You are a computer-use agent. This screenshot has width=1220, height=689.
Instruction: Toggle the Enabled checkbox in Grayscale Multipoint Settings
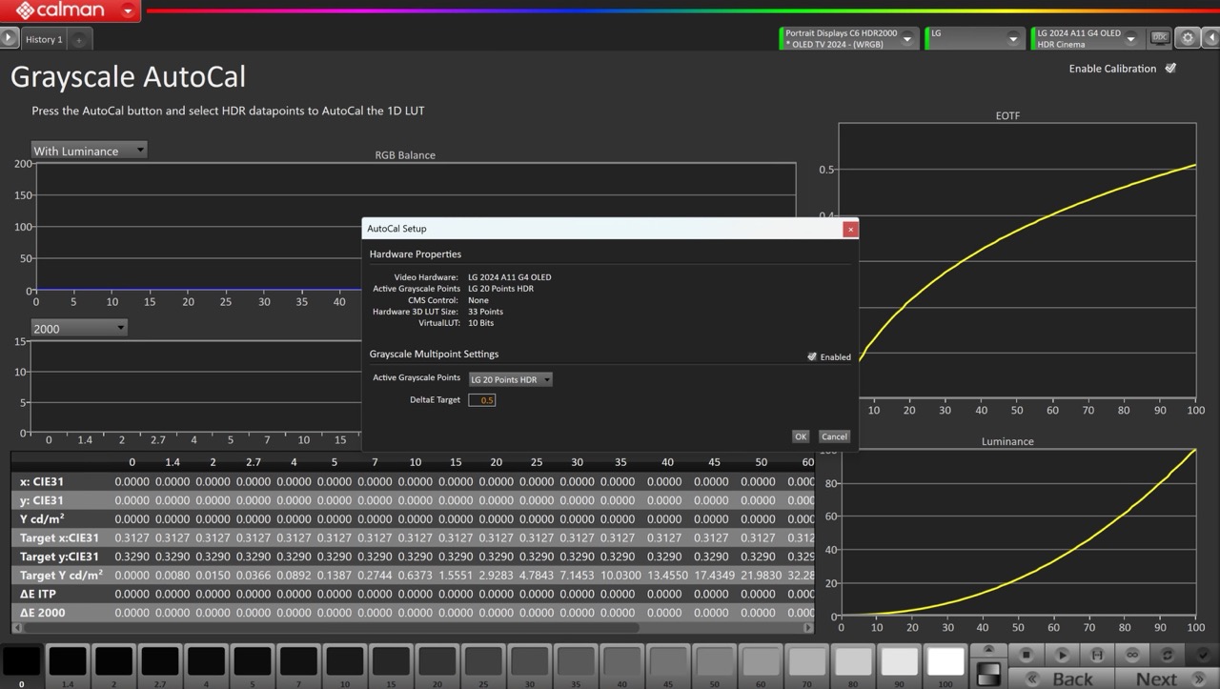(x=812, y=356)
